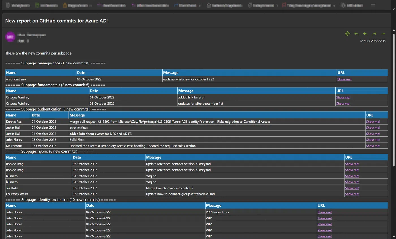Click the 'Subpage: identity-protection' heading
Screen dimensions: 396x239
[x=61, y=200]
